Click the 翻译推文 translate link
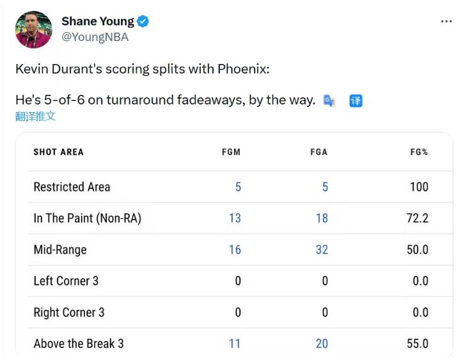Screen dimensions: 461x358 [36, 117]
